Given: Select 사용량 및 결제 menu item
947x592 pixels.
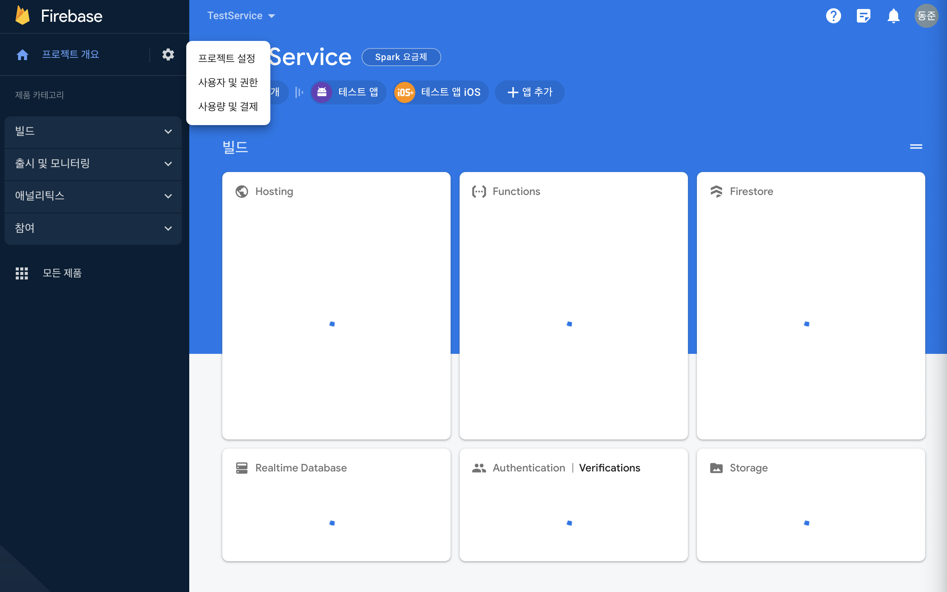Looking at the screenshot, I should 228,107.
